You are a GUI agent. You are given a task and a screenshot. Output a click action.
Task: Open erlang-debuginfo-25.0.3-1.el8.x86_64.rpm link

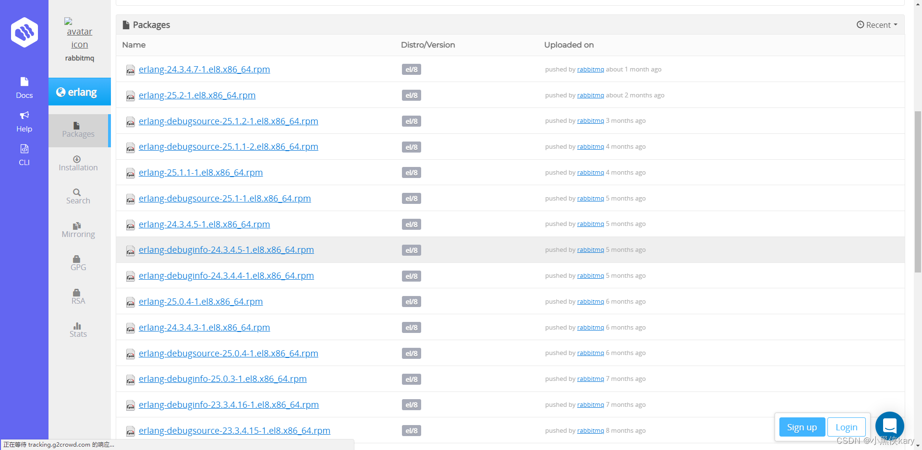223,379
